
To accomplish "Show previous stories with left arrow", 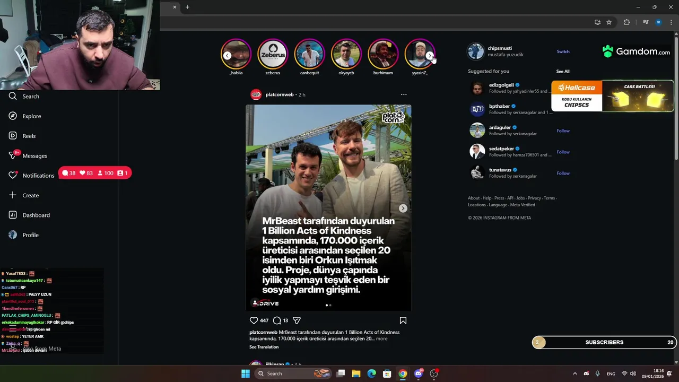I will (x=227, y=56).
